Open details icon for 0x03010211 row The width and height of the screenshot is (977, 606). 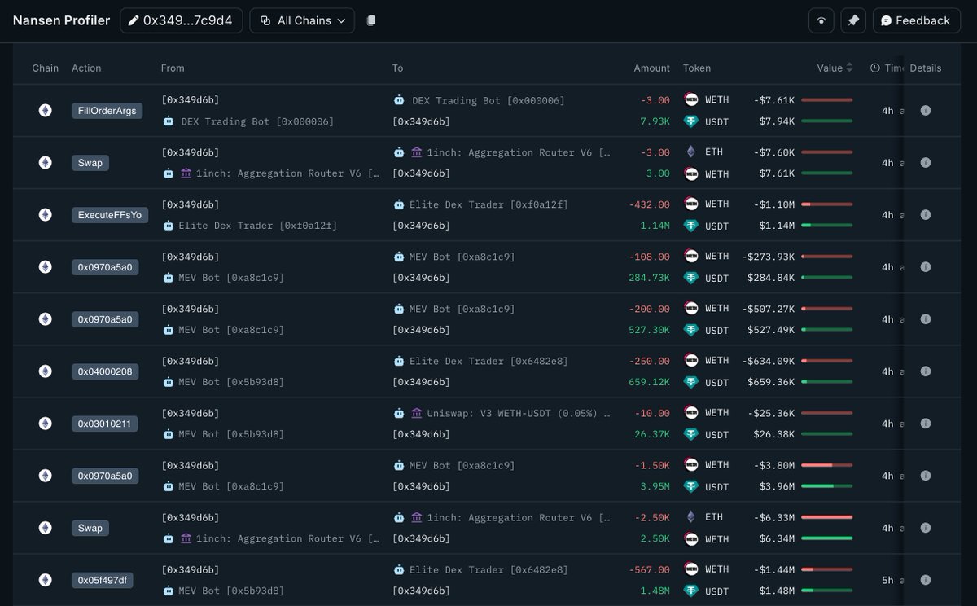[926, 424]
